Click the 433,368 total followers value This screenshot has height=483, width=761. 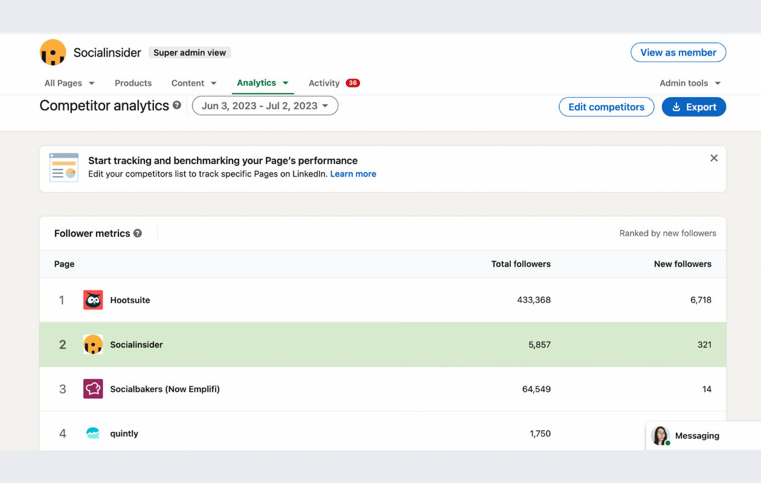tap(534, 300)
